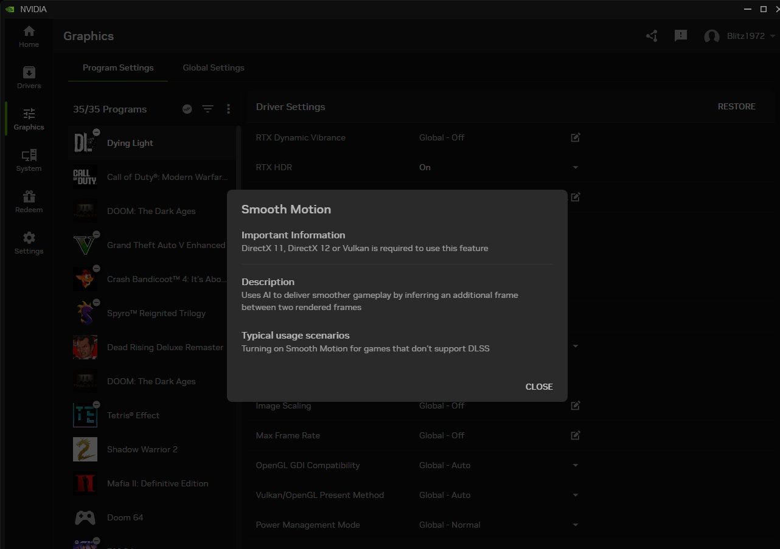Select Grand Theft Auto V Enhanced
This screenshot has width=780, height=549.
(x=151, y=245)
